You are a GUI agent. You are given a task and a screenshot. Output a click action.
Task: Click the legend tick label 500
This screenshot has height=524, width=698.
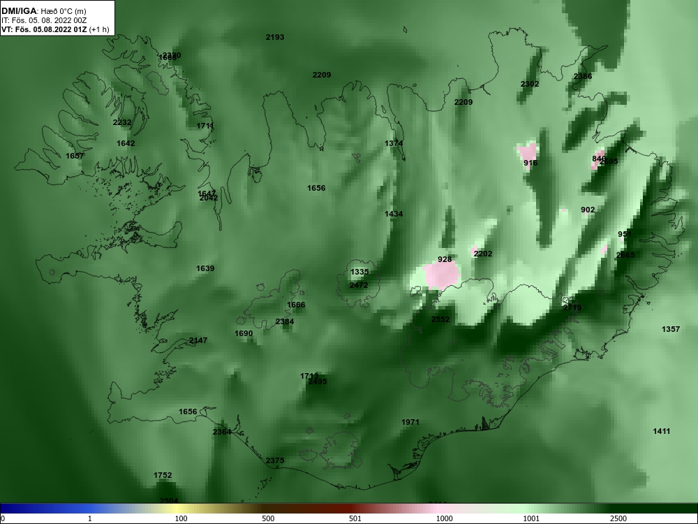268,518
